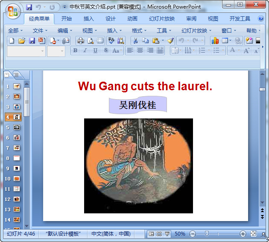Click the zoom slider handle

coord(207,233)
